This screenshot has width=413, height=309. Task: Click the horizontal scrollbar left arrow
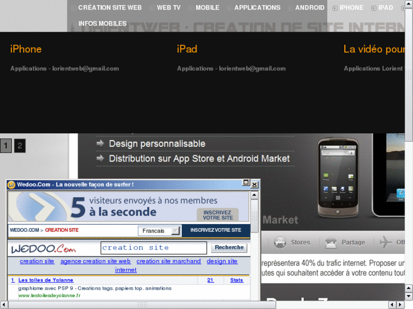coord(3,305)
